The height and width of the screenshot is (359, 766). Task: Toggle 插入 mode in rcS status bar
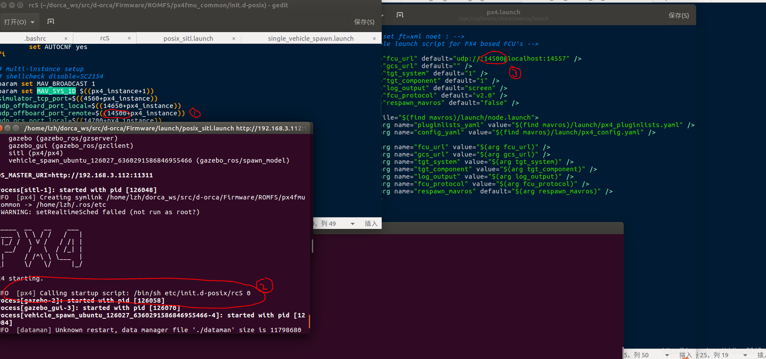371,224
